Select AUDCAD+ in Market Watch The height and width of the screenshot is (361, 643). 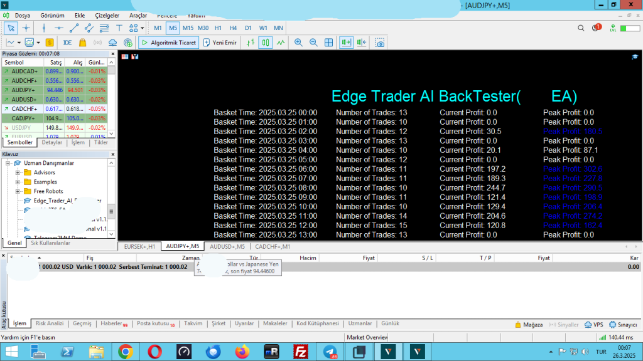pos(55,71)
